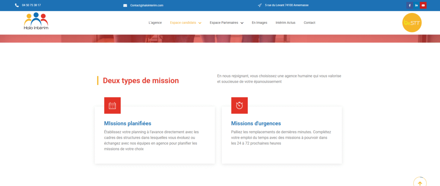Open the Facebook social icon

410,5
